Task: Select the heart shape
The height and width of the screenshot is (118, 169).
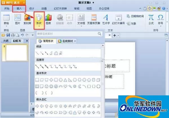Action: pyautogui.click(x=65, y=86)
